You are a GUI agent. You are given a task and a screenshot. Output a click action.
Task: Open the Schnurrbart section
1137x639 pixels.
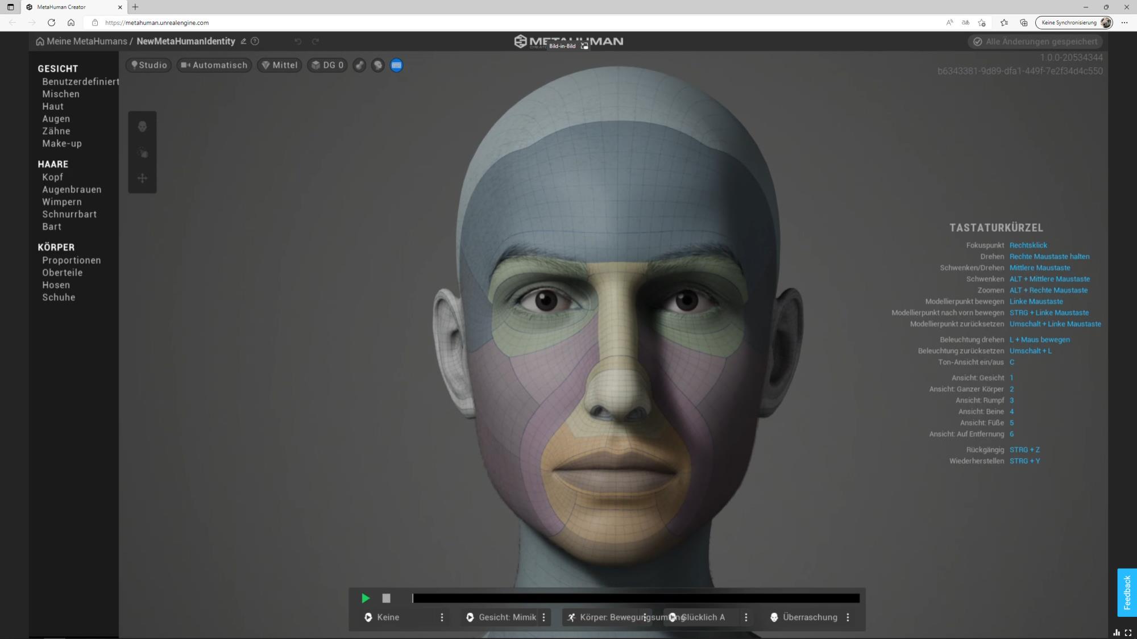[x=69, y=214]
